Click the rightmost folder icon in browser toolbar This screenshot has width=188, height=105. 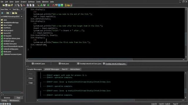point(16,13)
